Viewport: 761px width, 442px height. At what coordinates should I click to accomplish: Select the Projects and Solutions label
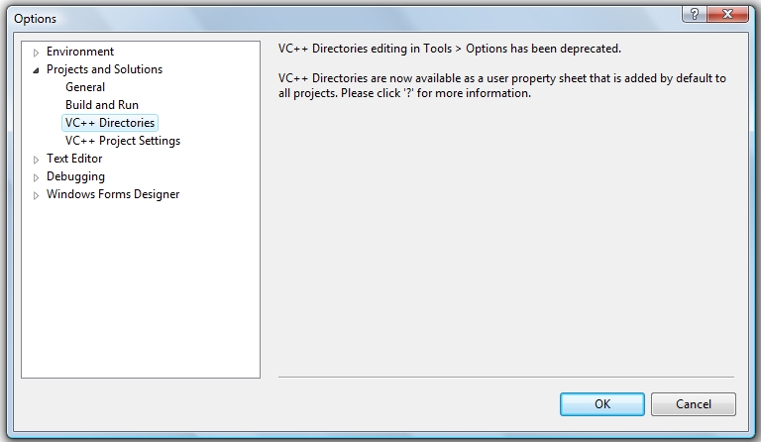(104, 69)
